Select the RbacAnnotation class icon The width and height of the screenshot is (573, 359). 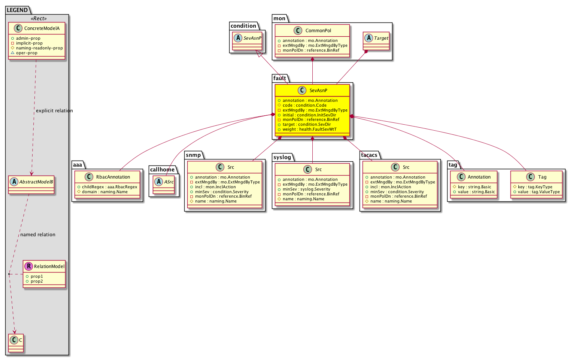tap(89, 177)
